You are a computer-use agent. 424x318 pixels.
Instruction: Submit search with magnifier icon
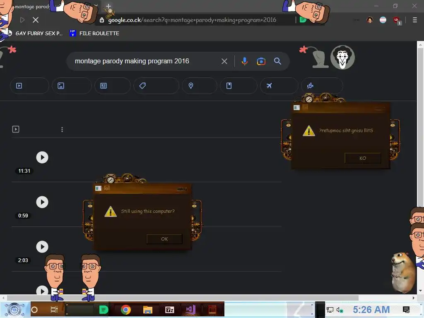point(277,61)
